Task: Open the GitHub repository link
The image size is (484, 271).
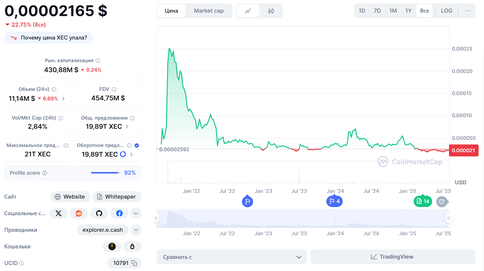Action: [99, 213]
